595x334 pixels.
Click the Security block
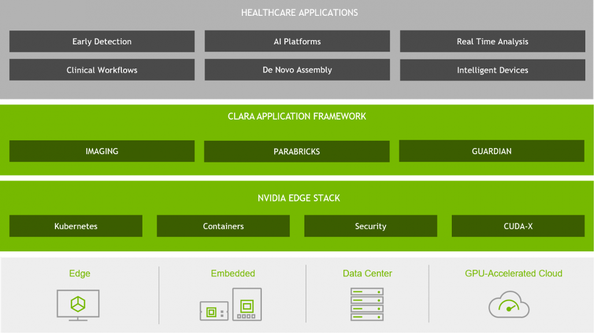pyautogui.click(x=371, y=226)
